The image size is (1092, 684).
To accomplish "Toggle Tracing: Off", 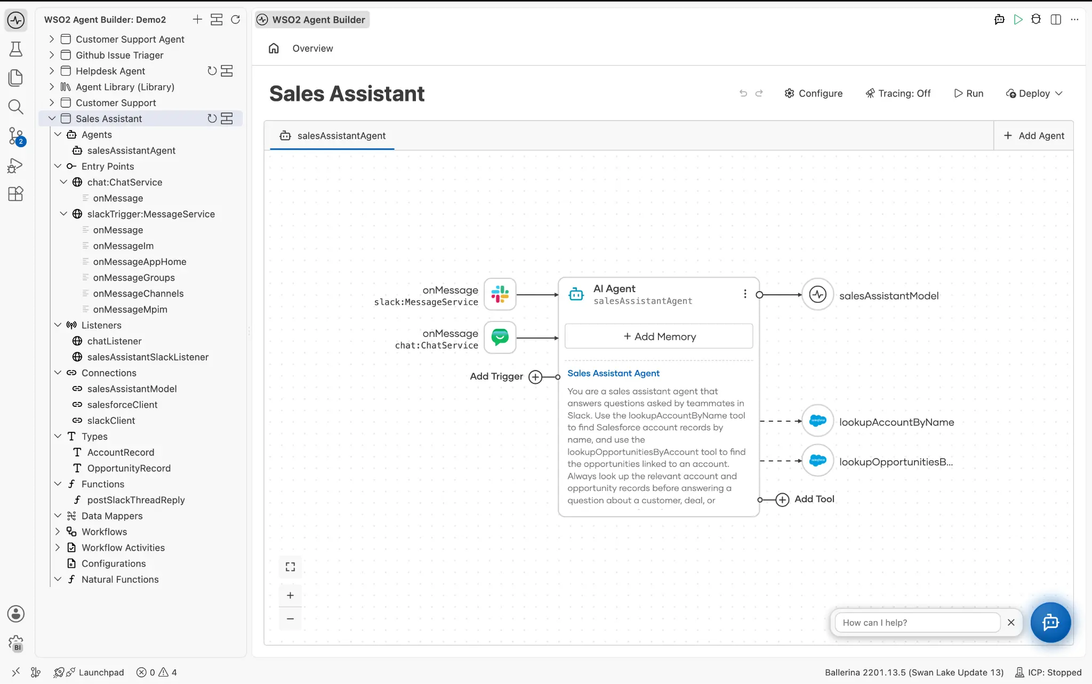I will click(898, 93).
